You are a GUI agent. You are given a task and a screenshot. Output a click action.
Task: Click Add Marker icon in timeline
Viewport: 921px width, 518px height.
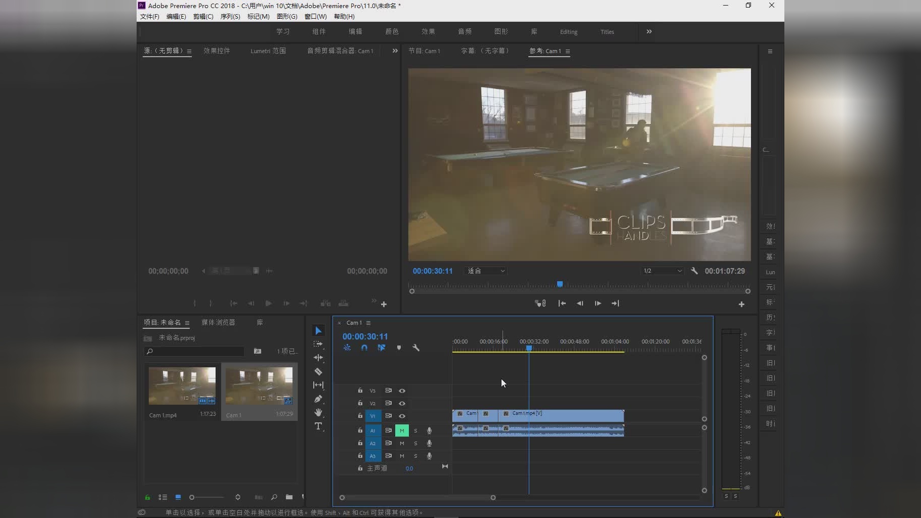coord(399,348)
